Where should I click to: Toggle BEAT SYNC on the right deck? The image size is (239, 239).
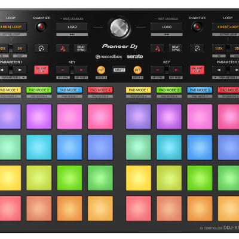tap(176, 48)
